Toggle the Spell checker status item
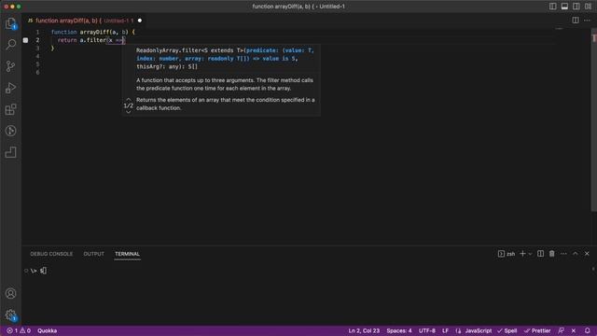 (507, 330)
